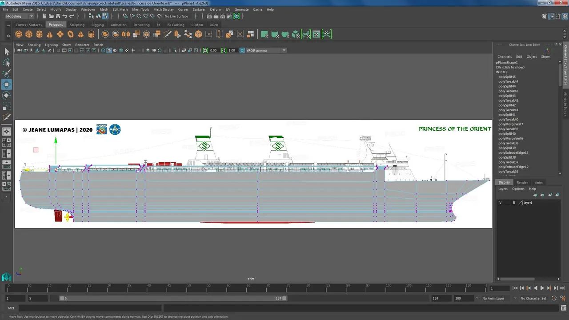The height and width of the screenshot is (320, 569).
Task: Activate the Rotate tool in toolbox
Action: coord(7,95)
